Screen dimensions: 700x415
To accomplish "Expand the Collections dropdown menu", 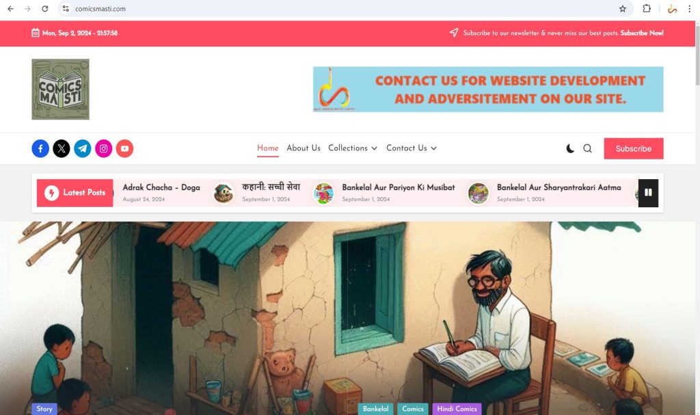I will [353, 148].
